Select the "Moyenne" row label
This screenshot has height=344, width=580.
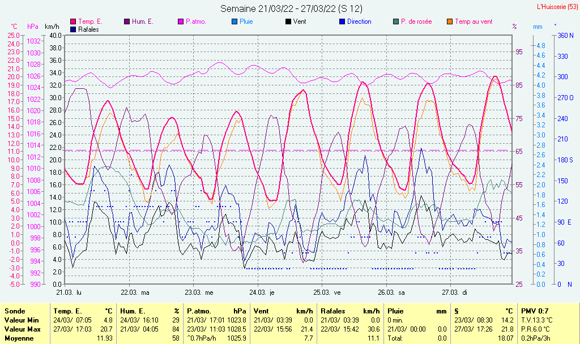click(19, 338)
